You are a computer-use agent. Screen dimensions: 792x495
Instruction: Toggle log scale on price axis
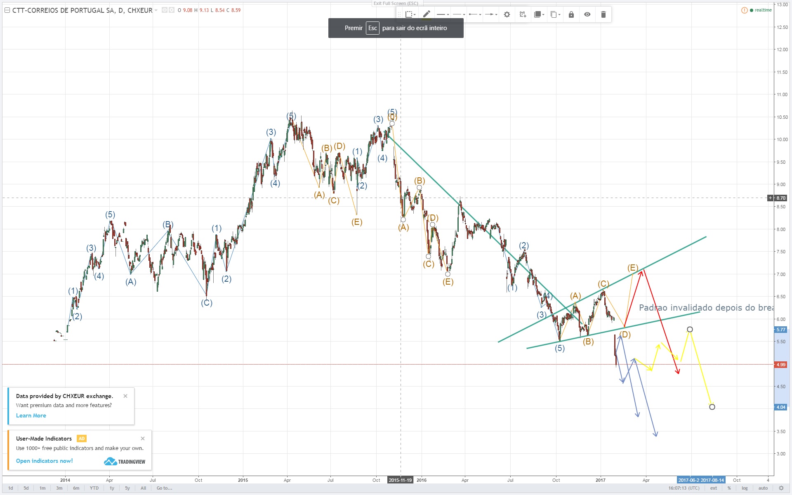[745, 488]
